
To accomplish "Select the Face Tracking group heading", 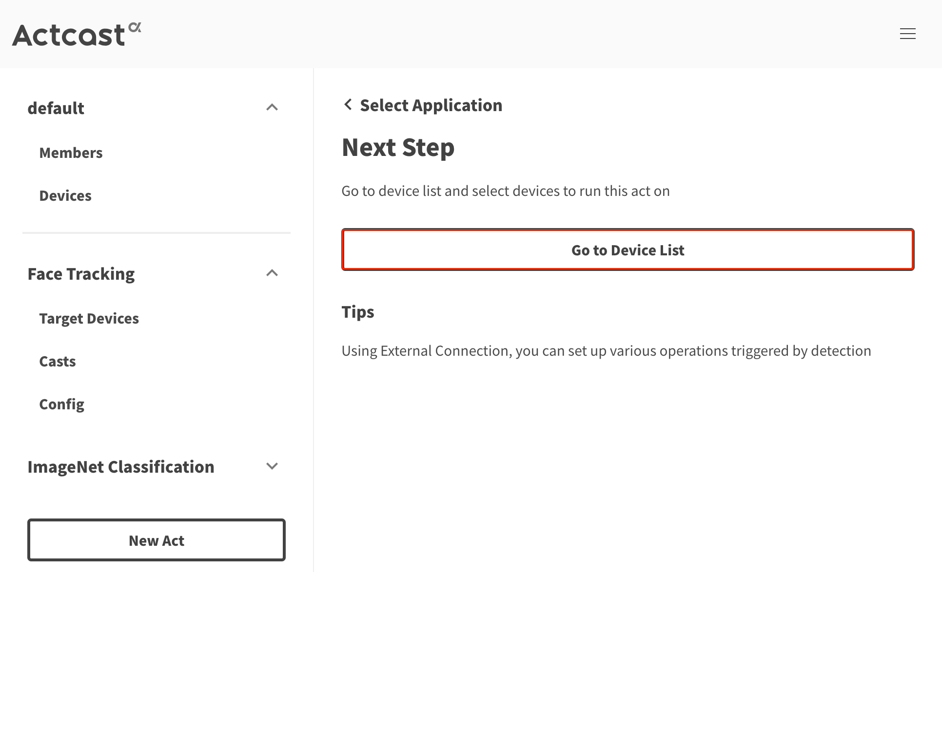I will click(x=81, y=273).
